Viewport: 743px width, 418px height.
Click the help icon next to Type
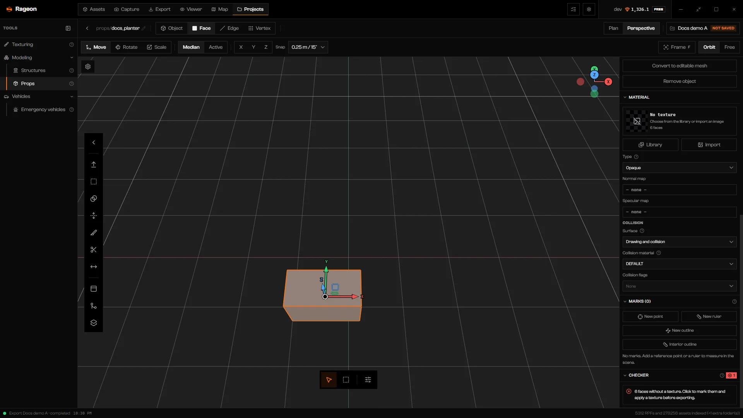click(x=636, y=157)
